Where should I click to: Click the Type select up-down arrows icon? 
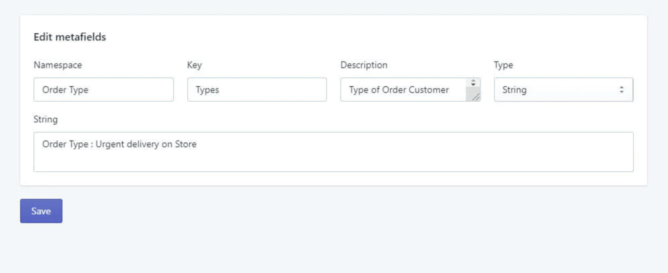622,90
